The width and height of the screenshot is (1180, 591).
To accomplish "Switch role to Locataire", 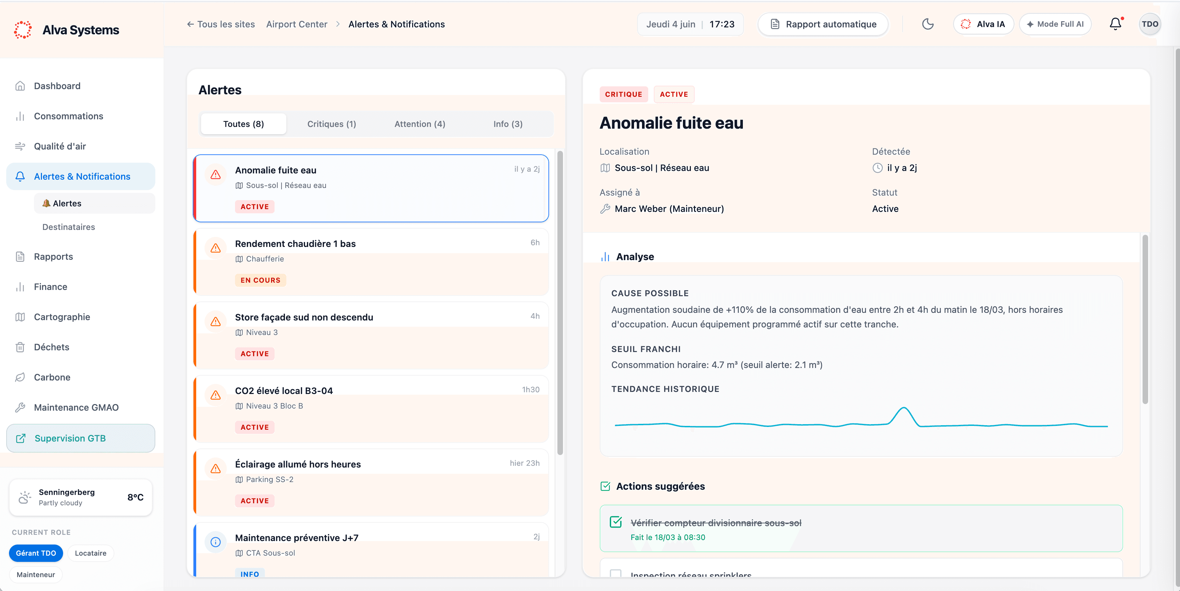I will point(91,553).
